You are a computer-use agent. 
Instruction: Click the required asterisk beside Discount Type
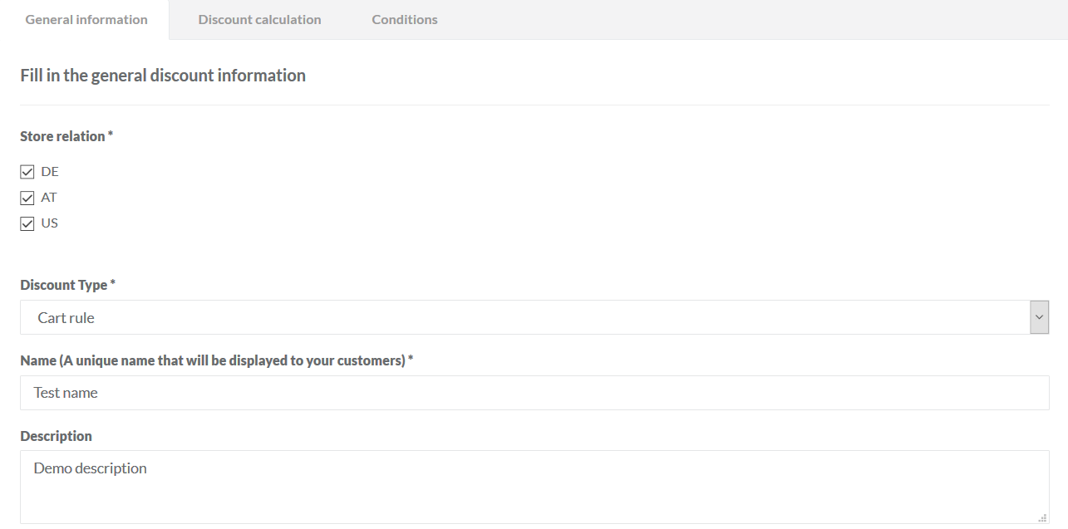pos(113,284)
